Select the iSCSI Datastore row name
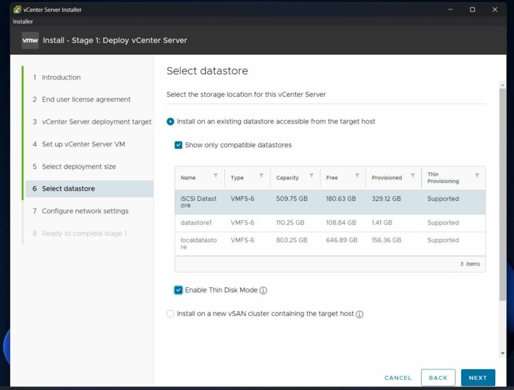The height and width of the screenshot is (390, 514). [198, 202]
